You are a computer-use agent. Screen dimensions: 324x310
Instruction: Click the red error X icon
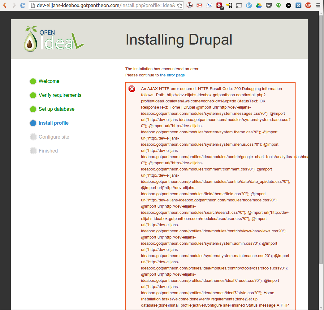pyautogui.click(x=132, y=89)
